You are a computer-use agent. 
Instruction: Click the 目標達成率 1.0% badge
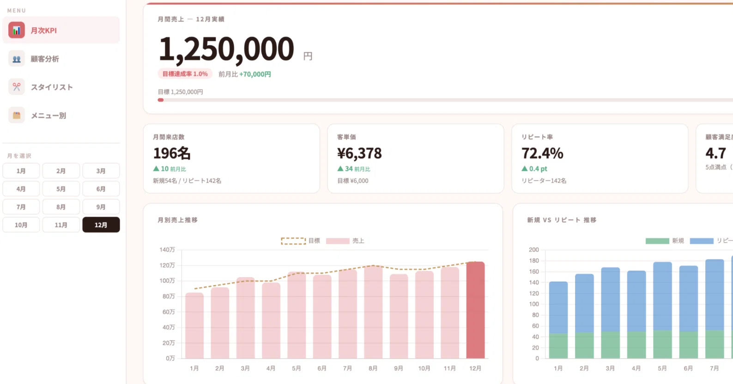click(x=185, y=74)
